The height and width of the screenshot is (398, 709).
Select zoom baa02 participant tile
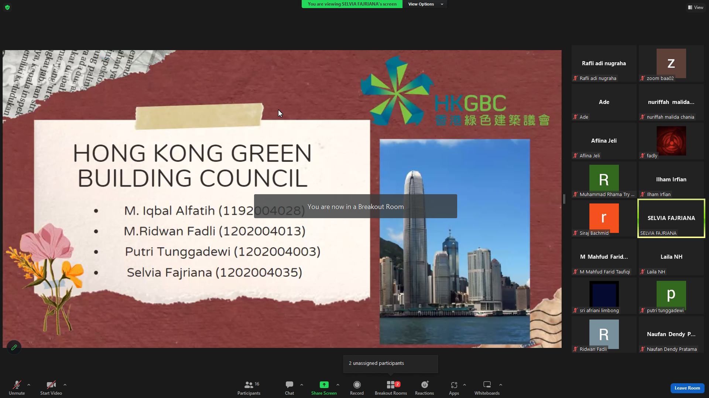click(x=671, y=63)
